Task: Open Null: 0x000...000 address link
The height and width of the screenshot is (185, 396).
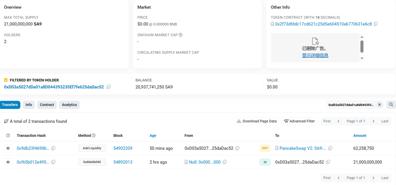Action: tap(205, 162)
